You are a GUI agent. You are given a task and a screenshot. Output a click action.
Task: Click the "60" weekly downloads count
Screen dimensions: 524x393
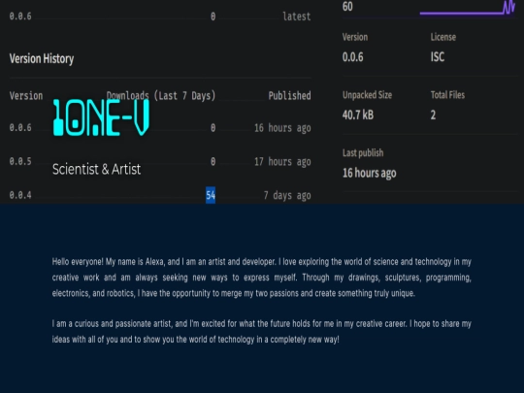[347, 7]
